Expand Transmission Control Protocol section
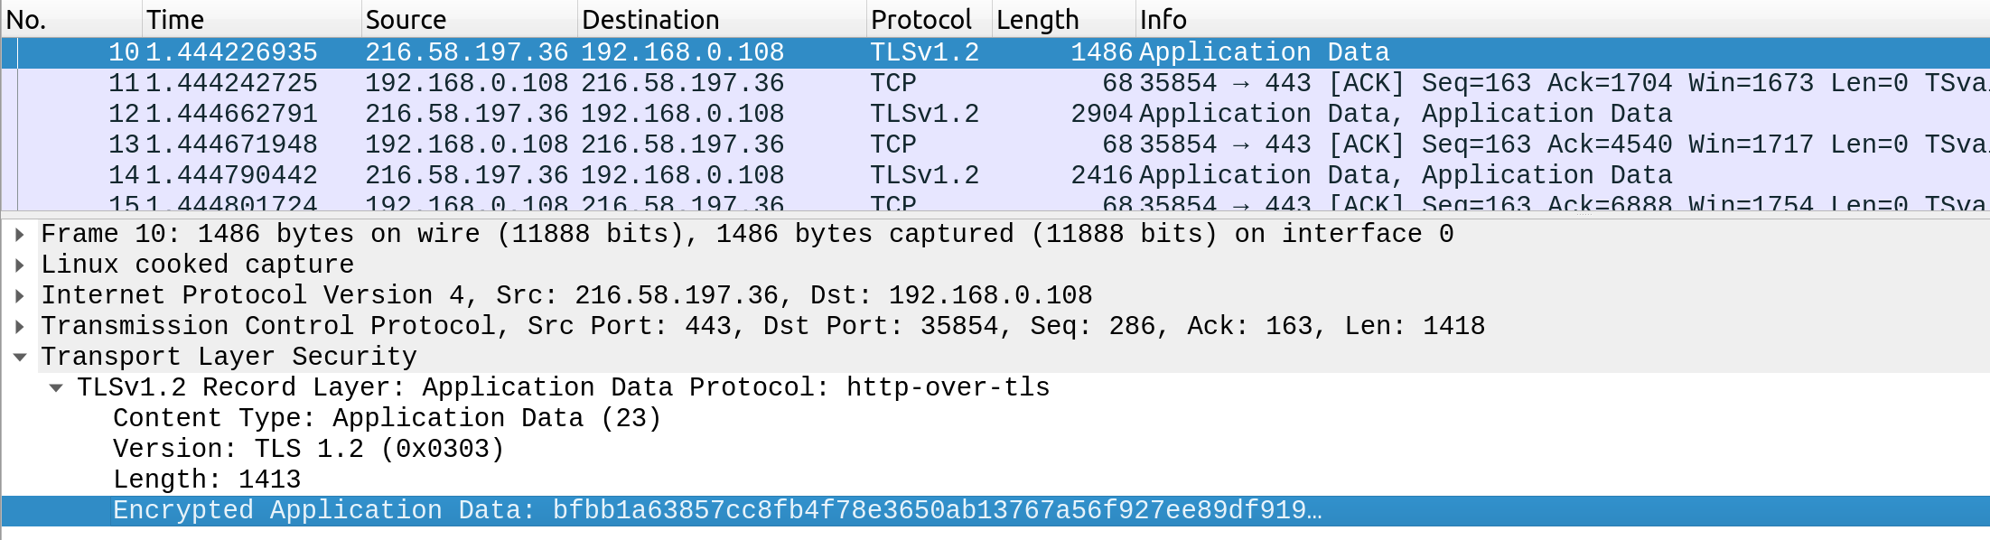The height and width of the screenshot is (540, 1990). [19, 327]
